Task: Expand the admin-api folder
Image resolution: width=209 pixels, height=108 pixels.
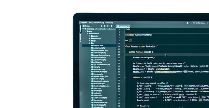Action: tap(90, 38)
